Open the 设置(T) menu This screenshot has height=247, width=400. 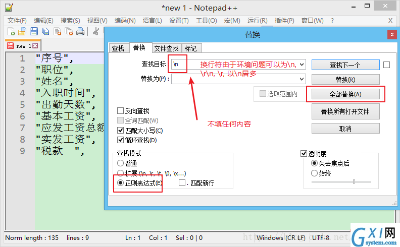[x=179, y=20]
